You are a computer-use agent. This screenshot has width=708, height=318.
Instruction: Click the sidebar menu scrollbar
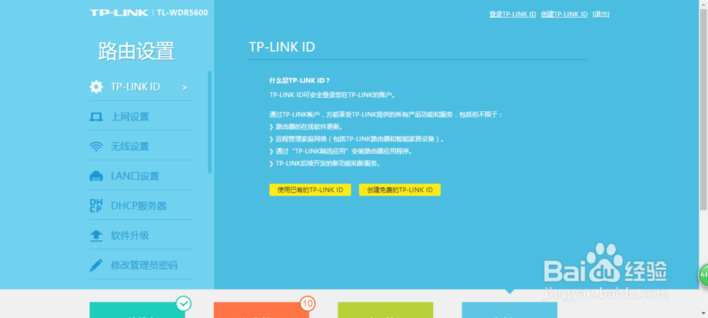coord(210,122)
